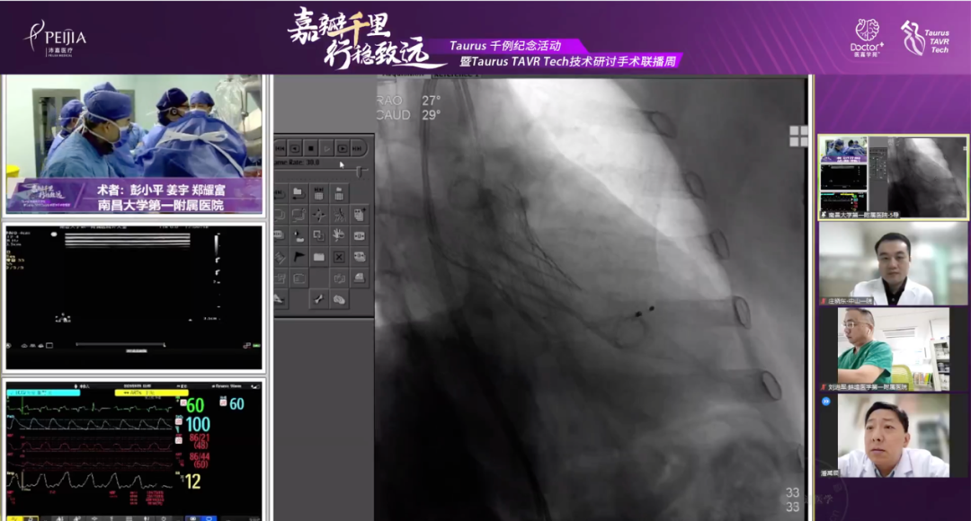Click the overlapping squares icon in palette
The width and height of the screenshot is (971, 521).
coord(318,235)
